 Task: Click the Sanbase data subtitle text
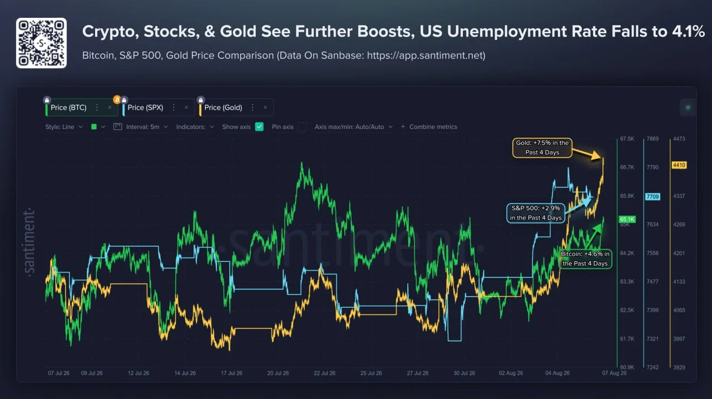pos(284,56)
